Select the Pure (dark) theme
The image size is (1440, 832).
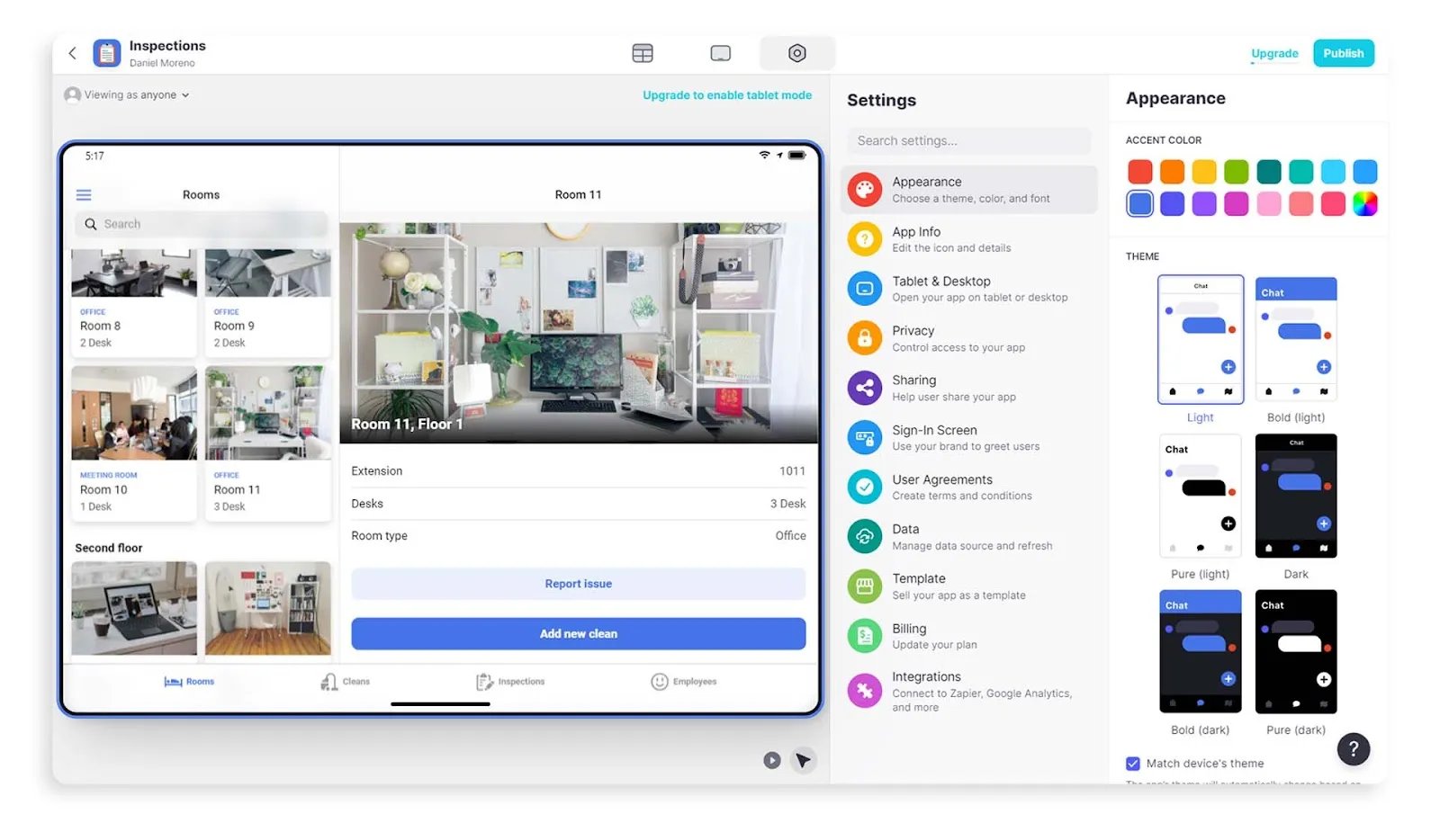pyautogui.click(x=1296, y=664)
